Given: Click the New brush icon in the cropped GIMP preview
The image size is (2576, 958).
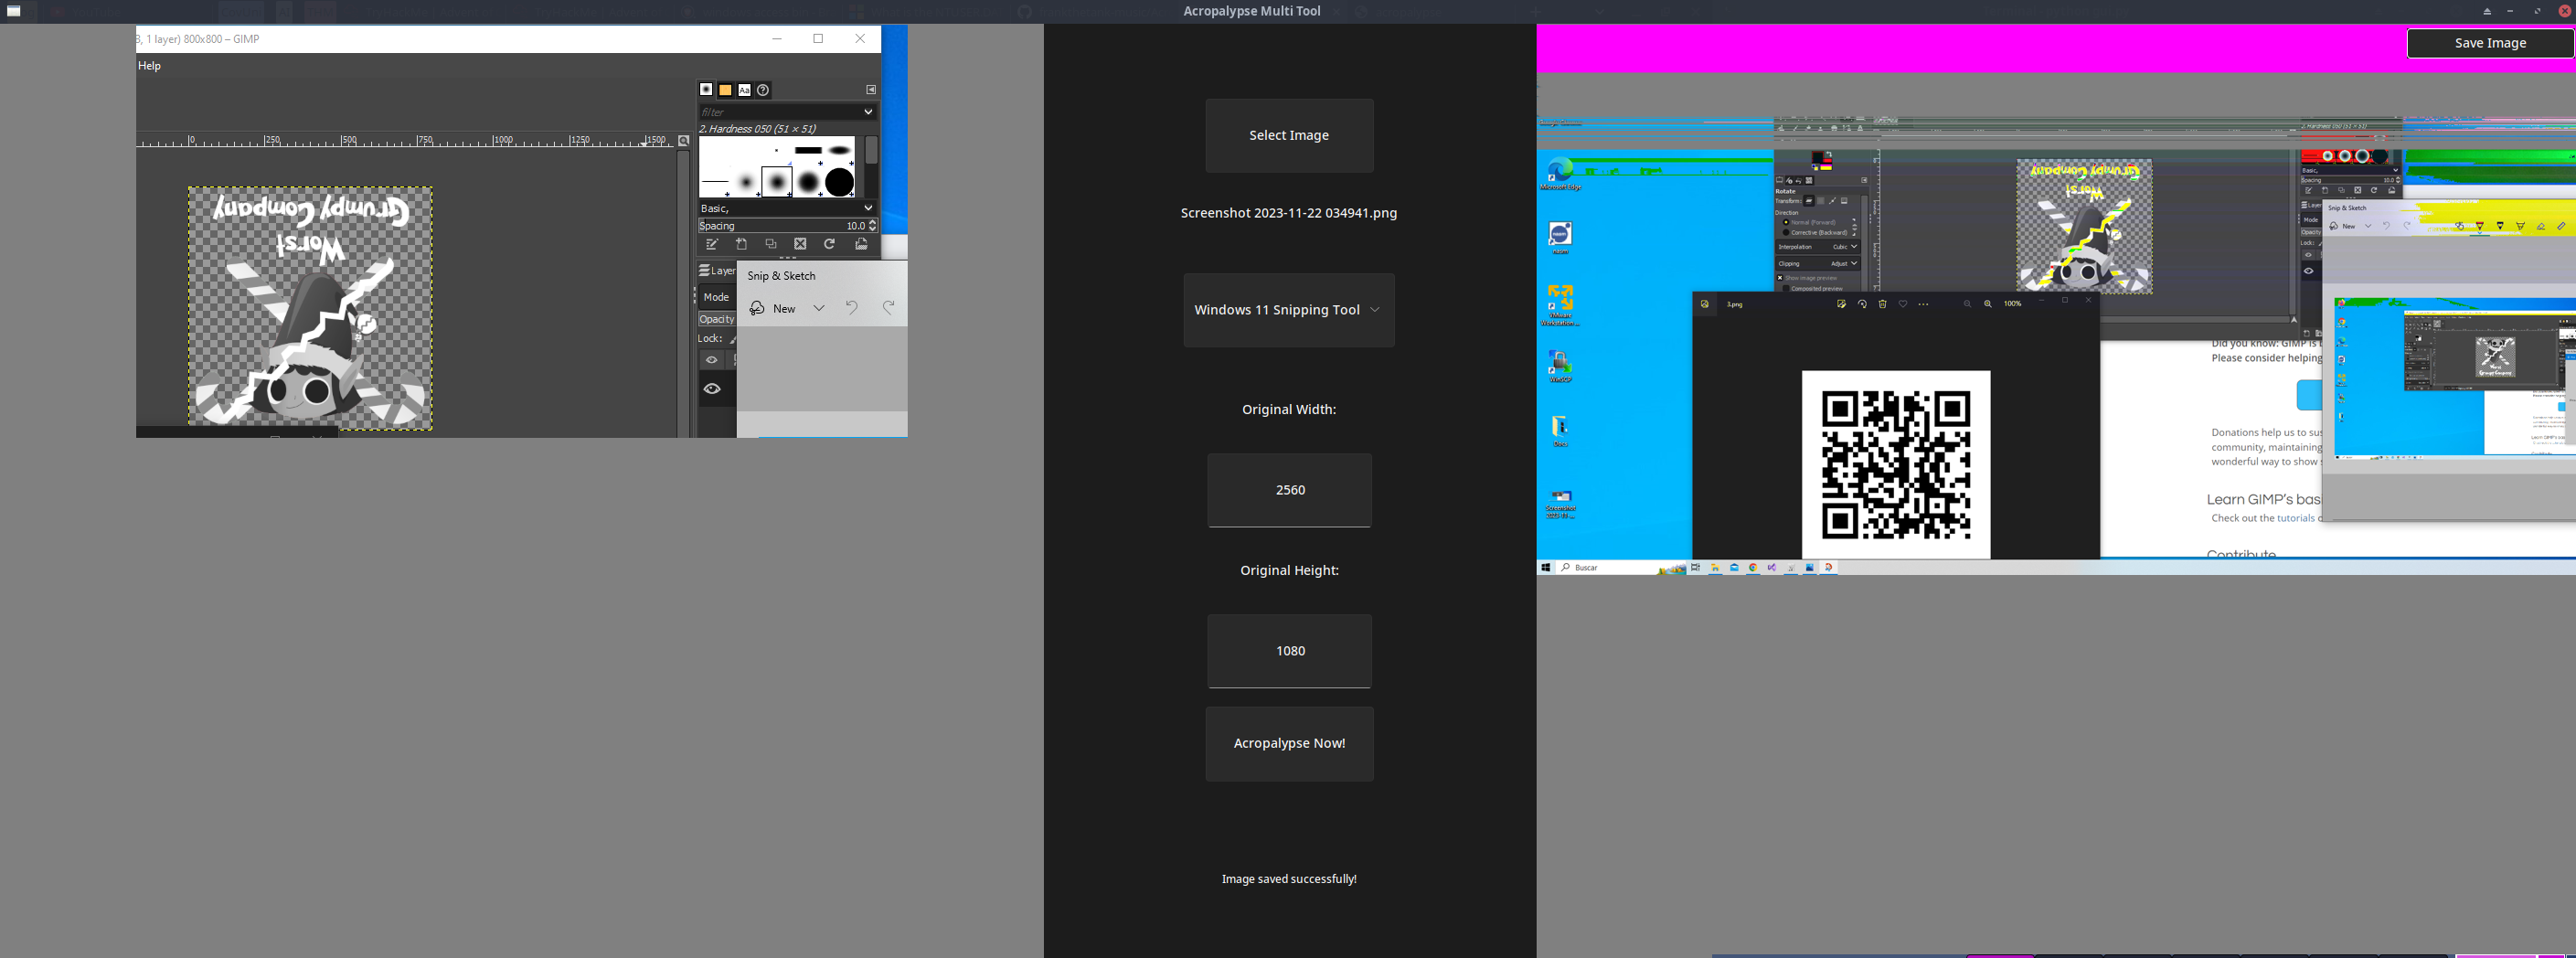Looking at the screenshot, I should click(742, 245).
